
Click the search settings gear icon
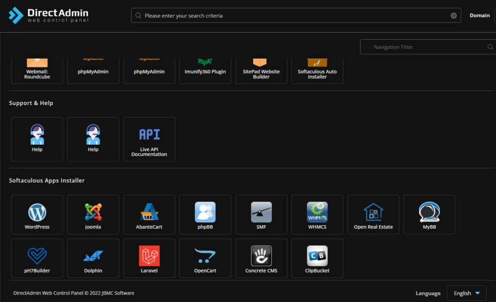(x=453, y=15)
